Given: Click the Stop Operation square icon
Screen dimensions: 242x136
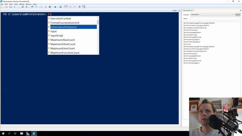Looking at the screenshot, I should point(50,7).
